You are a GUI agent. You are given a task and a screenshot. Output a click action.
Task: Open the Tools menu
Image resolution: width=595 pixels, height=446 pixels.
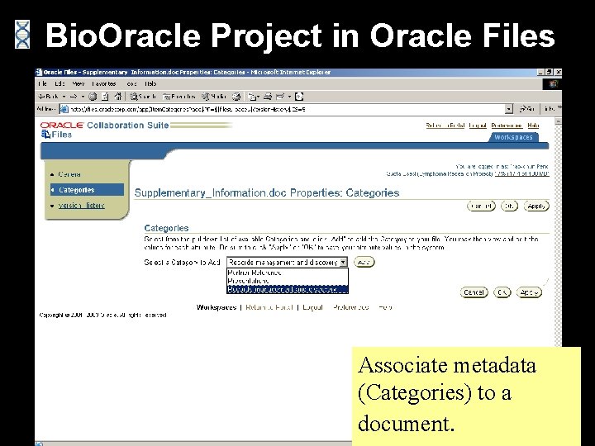(131, 83)
